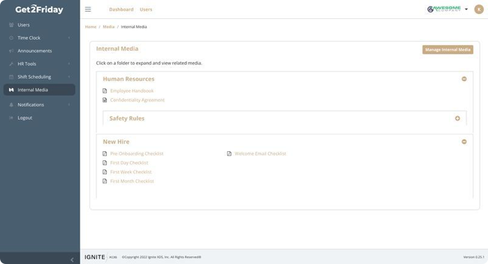This screenshot has height=264, width=488.
Task: Click the Manage Internal Media button
Action: (448, 49)
